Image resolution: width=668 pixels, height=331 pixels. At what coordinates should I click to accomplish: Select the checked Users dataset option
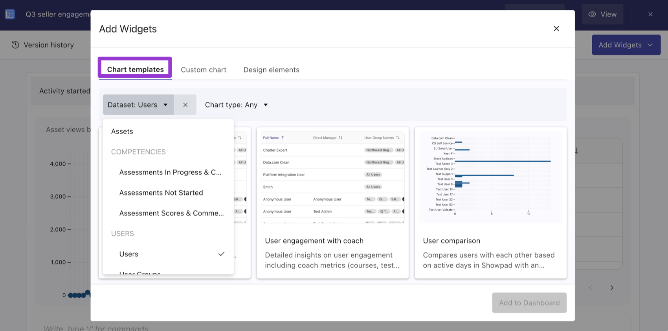click(x=168, y=254)
